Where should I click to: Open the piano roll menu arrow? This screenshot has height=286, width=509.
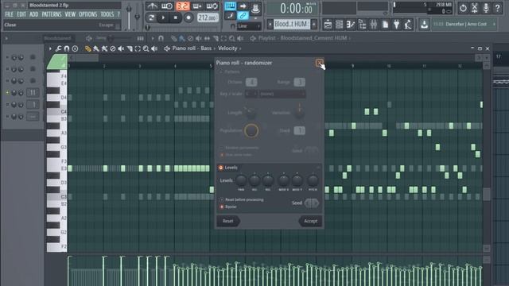(50, 48)
